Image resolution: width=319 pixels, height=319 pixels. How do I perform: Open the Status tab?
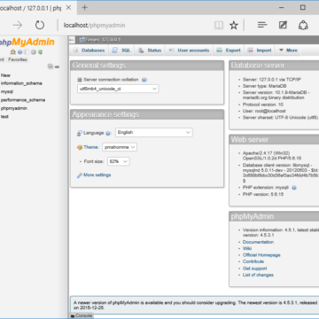tap(150, 51)
